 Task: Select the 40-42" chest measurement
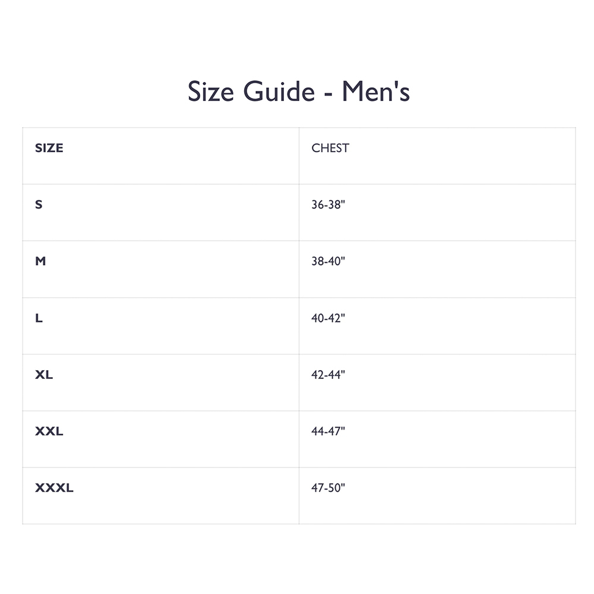(x=328, y=318)
